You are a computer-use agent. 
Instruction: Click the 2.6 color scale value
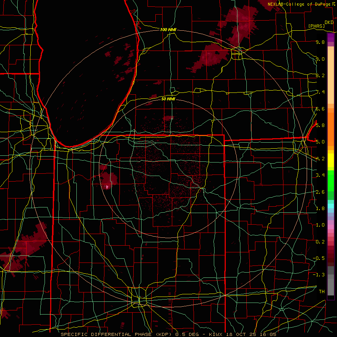click(x=320, y=192)
